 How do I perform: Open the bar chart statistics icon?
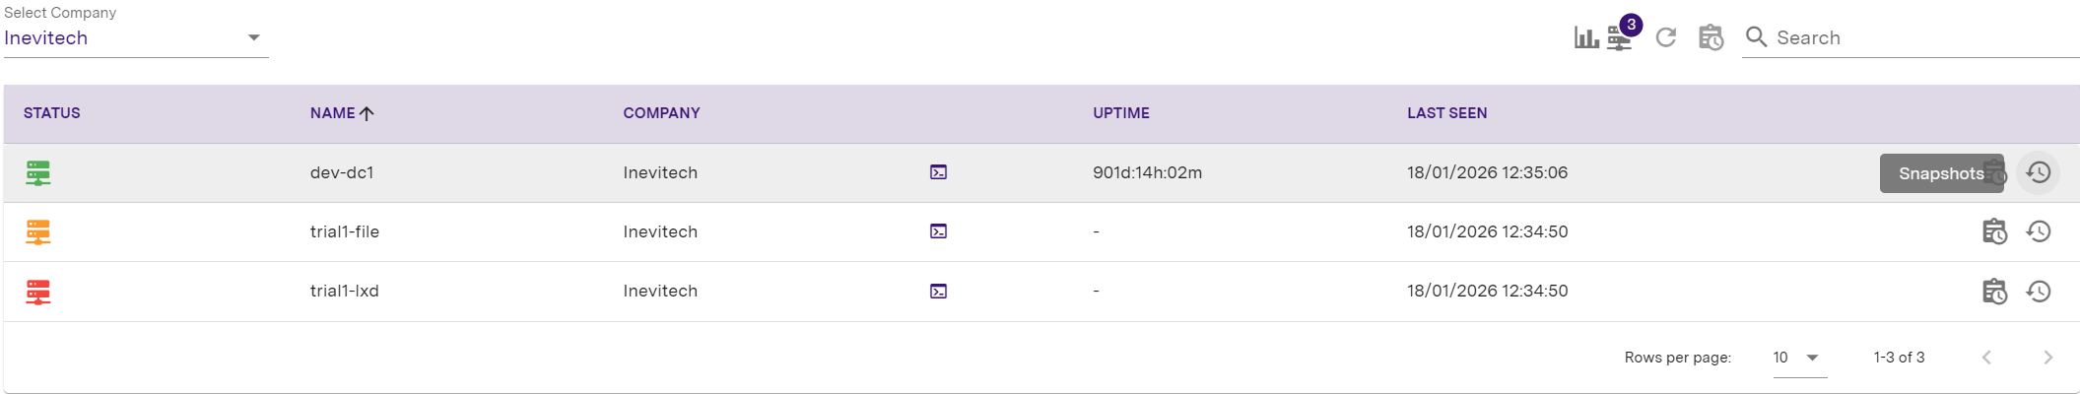pos(1585,37)
